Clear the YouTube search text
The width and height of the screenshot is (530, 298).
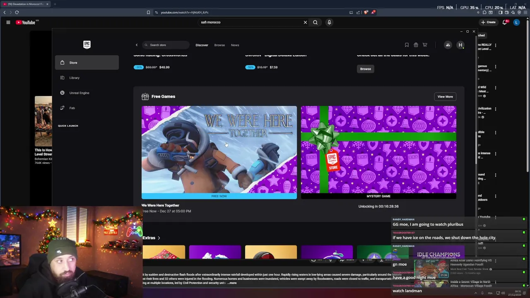tap(305, 22)
